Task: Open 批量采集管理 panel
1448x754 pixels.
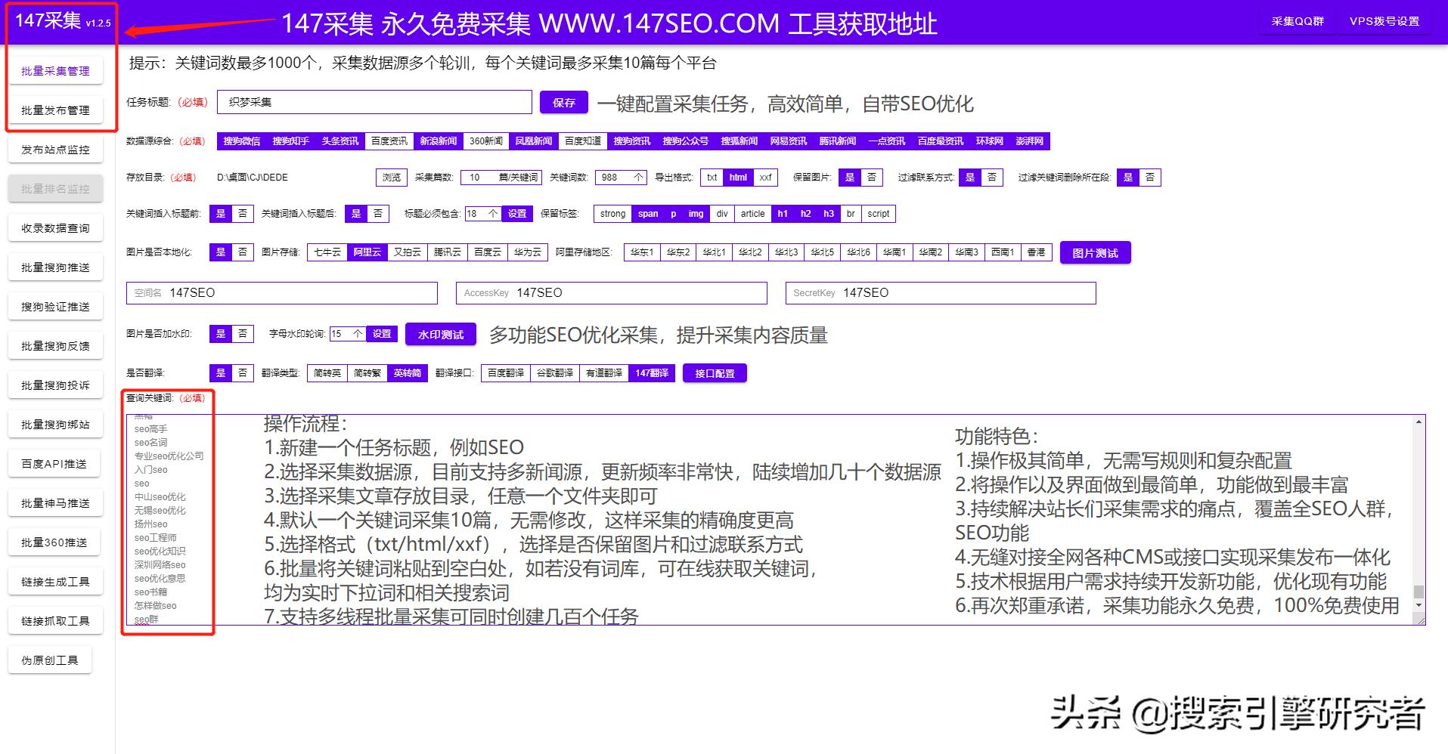Action: (54, 70)
